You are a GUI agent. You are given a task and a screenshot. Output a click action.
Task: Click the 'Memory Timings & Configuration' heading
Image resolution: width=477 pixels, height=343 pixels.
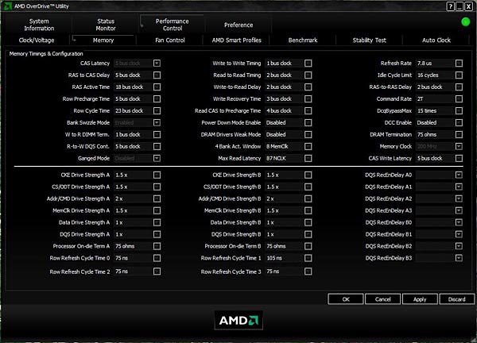click(46, 54)
